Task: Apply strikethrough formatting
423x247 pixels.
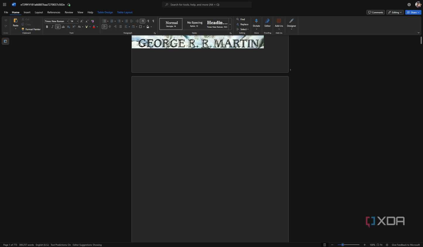Action: pyautogui.click(x=63, y=27)
